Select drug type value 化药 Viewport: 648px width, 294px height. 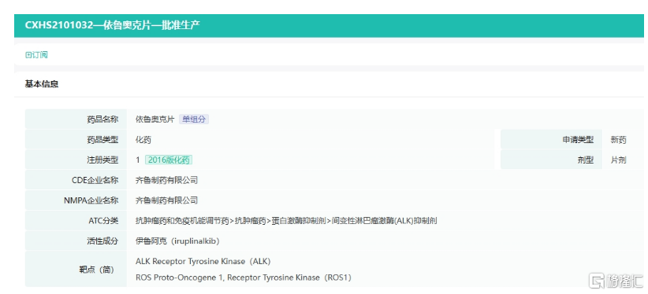point(143,140)
